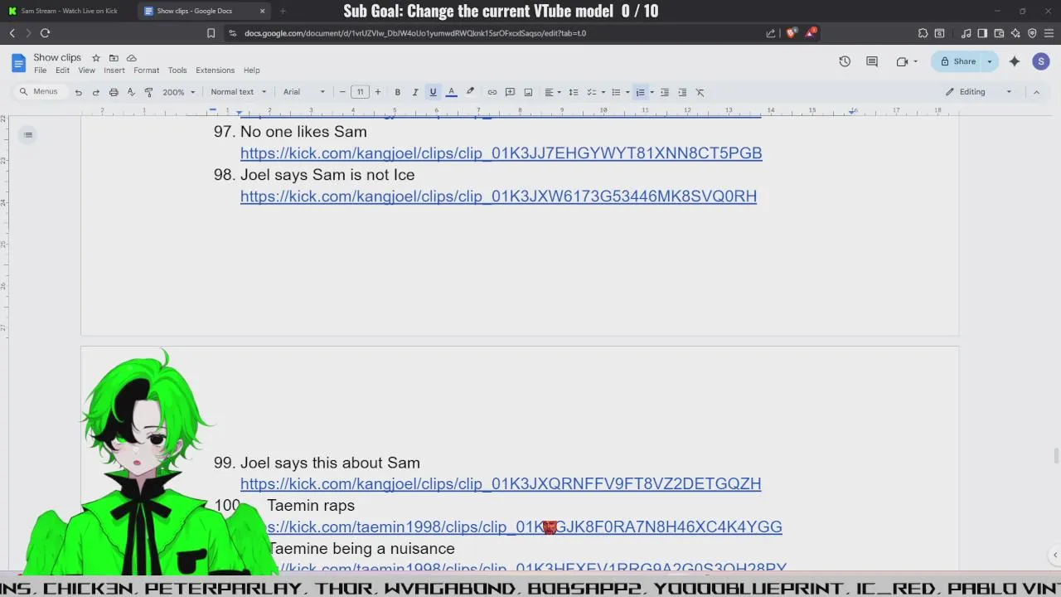
Task: Show the document outline icon
Action: pos(28,135)
